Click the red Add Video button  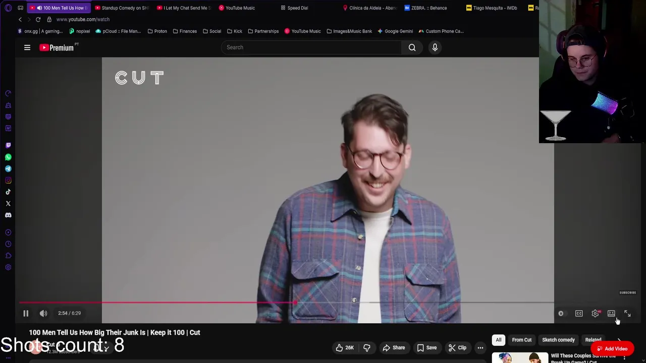click(612, 348)
